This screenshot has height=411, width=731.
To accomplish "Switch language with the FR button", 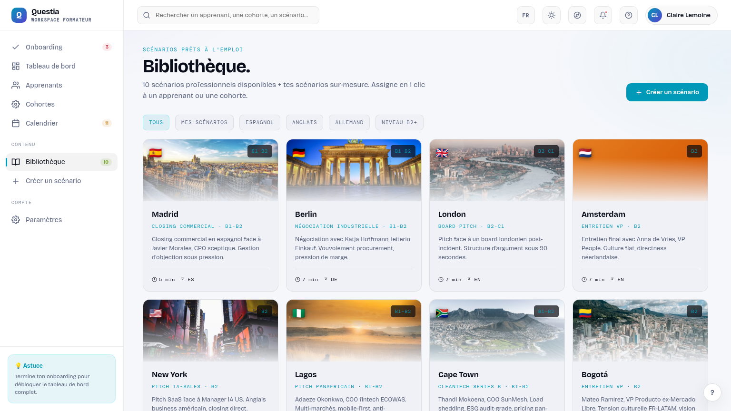I will point(526,15).
